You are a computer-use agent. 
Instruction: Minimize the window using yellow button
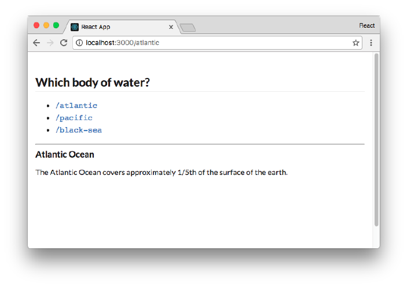[x=46, y=25]
